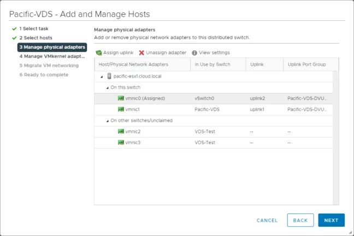Go to step 2 Select hosts
Viewport: 354px width, 236px height.
36,38
